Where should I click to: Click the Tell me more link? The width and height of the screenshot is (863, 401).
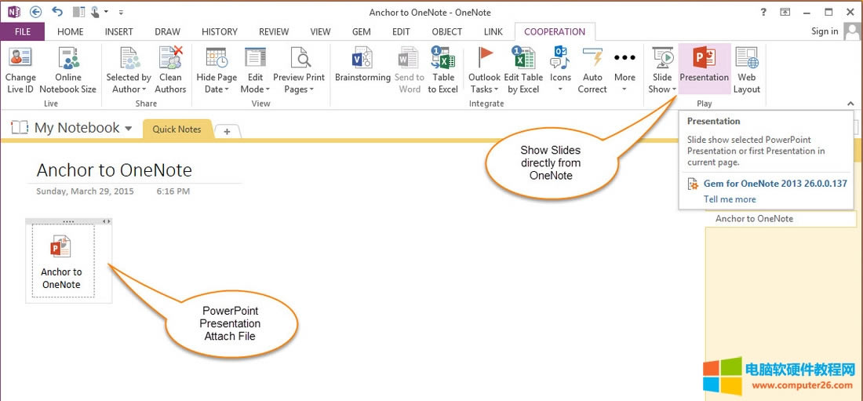[730, 199]
